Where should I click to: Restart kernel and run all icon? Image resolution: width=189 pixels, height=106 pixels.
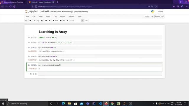tap(68, 21)
